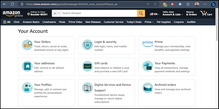This screenshot has height=109, width=219.
Task: Open the Read Aloud icon in address bar
Action: pos(148,4)
